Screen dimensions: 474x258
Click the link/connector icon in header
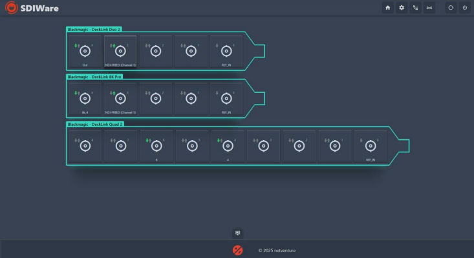click(x=429, y=8)
